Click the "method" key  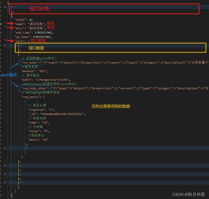[28, 71]
